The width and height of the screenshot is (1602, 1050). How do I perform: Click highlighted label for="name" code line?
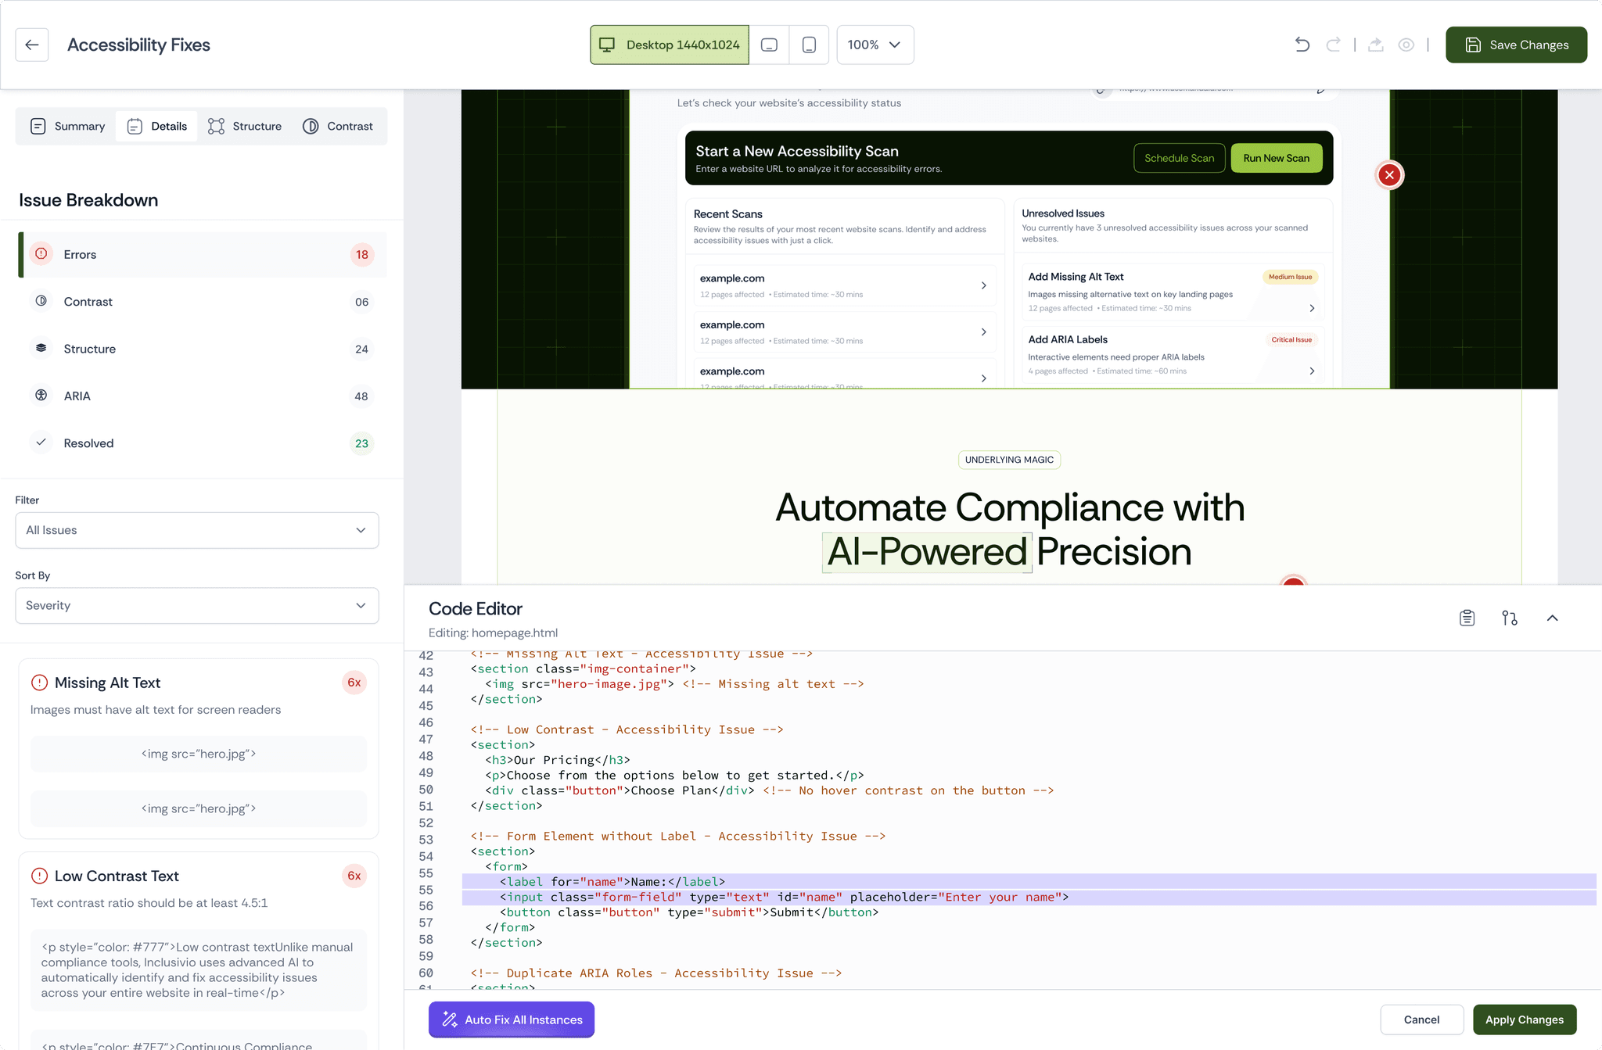tap(1029, 881)
